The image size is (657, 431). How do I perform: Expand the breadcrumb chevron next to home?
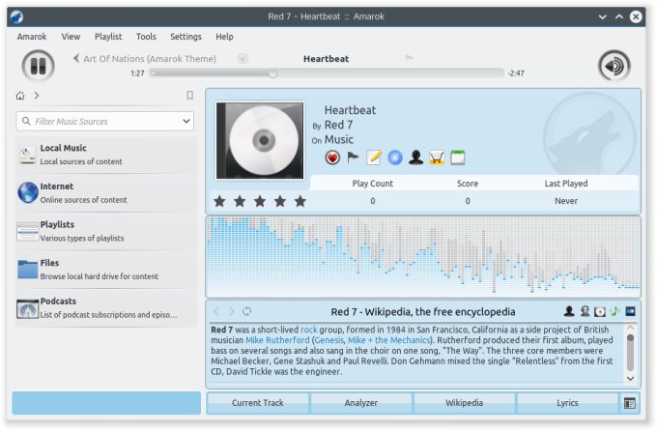tap(37, 96)
